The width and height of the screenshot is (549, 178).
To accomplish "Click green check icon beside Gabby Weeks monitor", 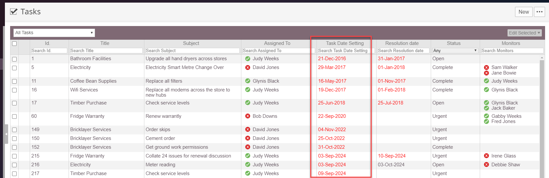I will 486,116.
